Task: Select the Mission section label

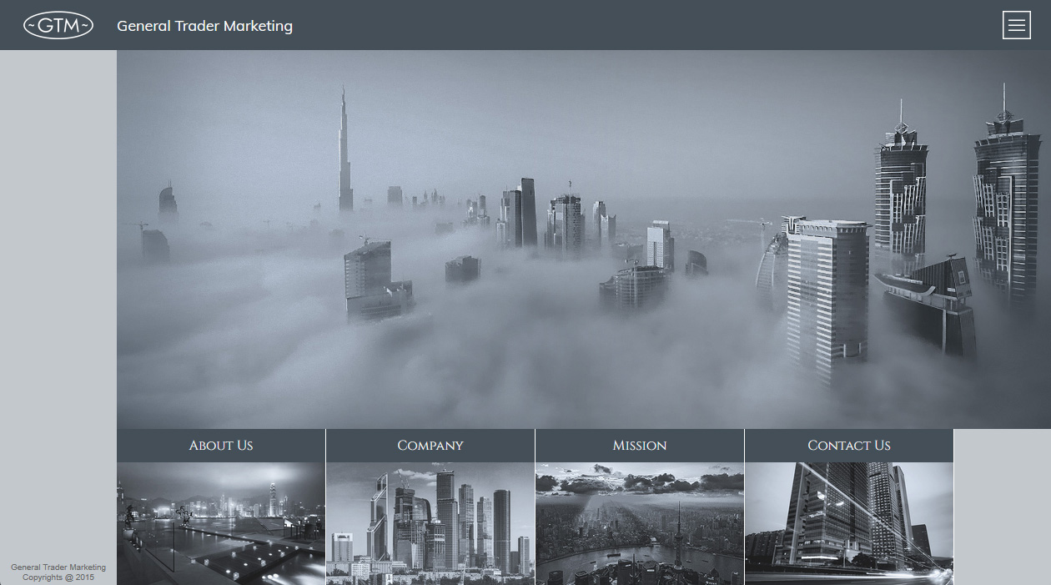Action: [640, 446]
